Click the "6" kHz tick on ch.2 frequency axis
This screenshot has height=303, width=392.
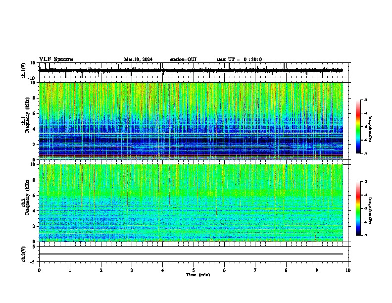[35, 195]
